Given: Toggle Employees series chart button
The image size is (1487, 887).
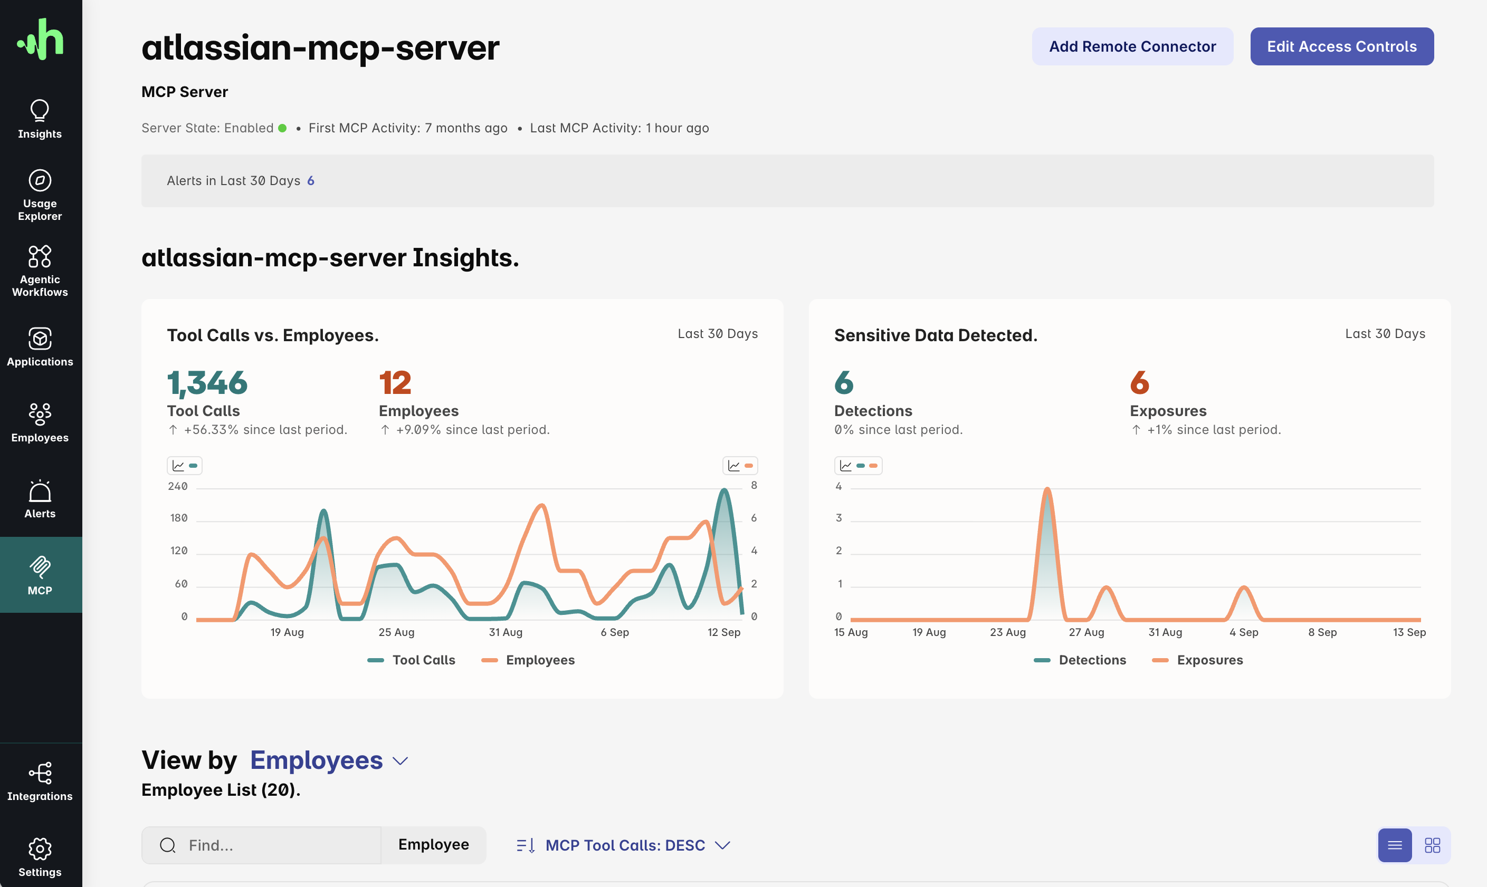Looking at the screenshot, I should [x=740, y=466].
